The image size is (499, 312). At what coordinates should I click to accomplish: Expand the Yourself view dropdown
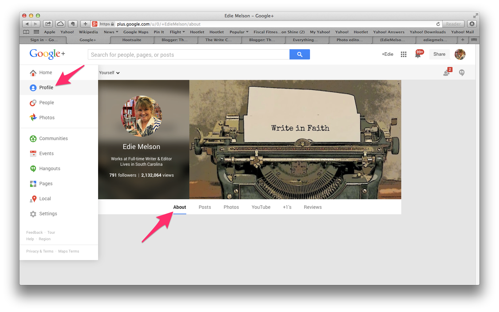pyautogui.click(x=109, y=73)
